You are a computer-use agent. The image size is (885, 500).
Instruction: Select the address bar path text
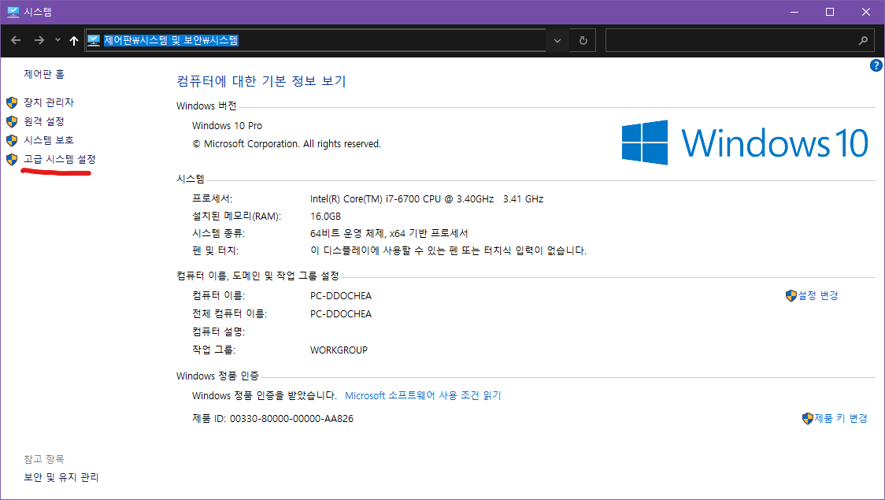[x=171, y=40]
